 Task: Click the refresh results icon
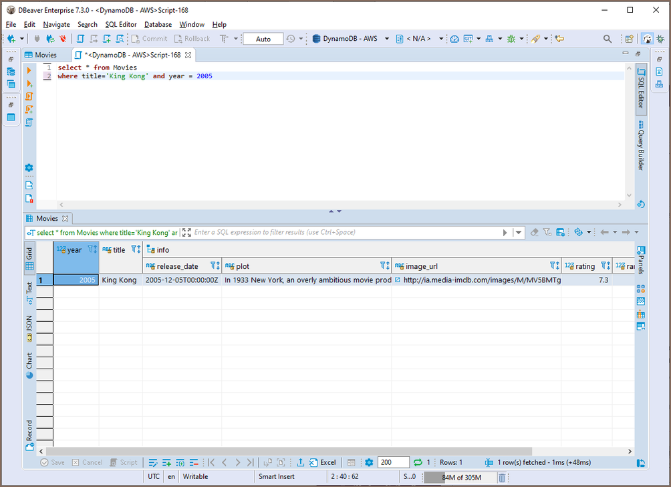(x=418, y=462)
